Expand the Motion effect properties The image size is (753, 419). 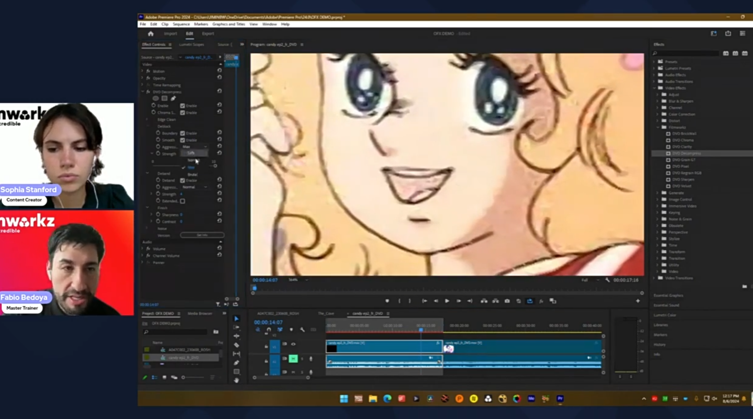[x=143, y=71]
